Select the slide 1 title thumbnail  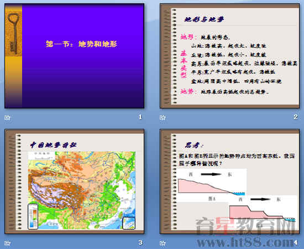pos(75,56)
